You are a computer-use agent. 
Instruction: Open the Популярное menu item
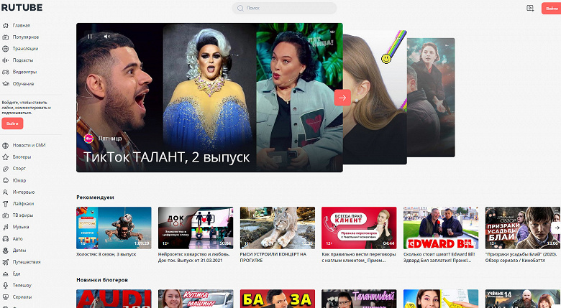point(26,37)
